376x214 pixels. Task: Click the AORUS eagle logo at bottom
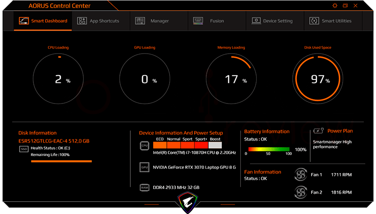coord(188,202)
